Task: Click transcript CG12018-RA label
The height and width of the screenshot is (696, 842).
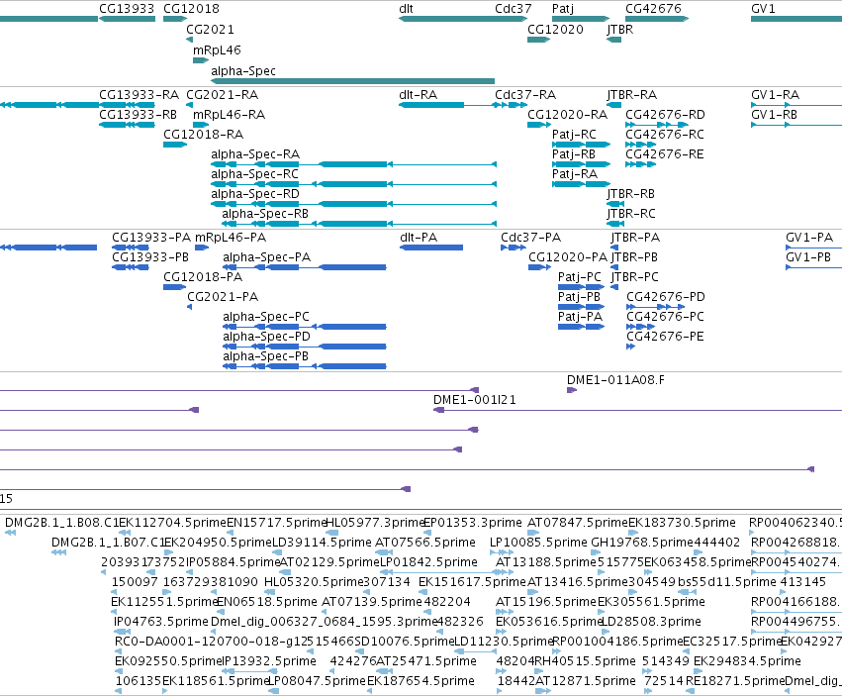Action: pyautogui.click(x=204, y=135)
